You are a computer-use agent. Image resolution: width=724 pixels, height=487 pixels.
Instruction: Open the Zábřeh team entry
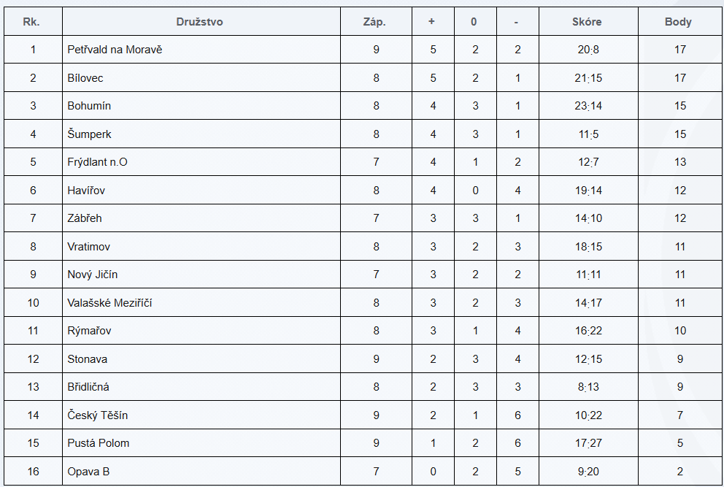85,218
